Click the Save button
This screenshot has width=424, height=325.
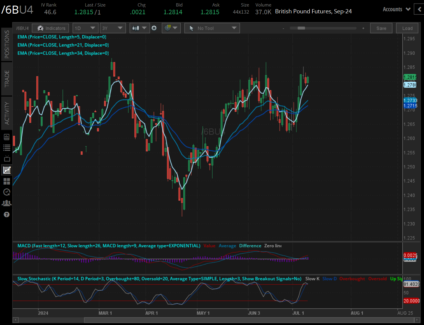(x=381, y=28)
